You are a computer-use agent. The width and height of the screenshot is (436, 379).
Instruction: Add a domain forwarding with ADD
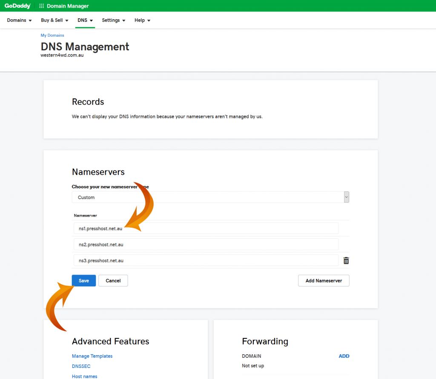344,356
